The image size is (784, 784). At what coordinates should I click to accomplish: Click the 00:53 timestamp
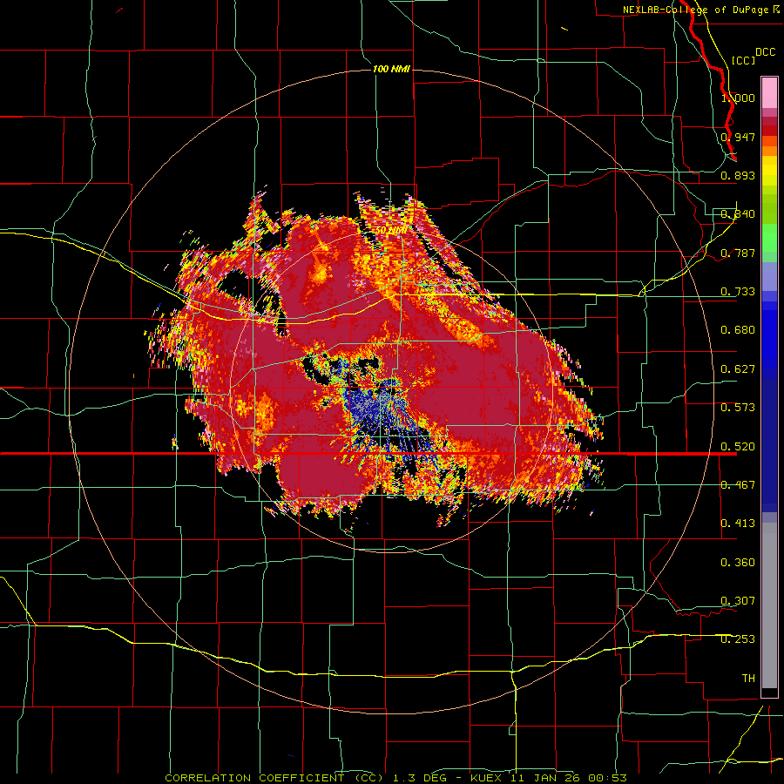(607, 778)
